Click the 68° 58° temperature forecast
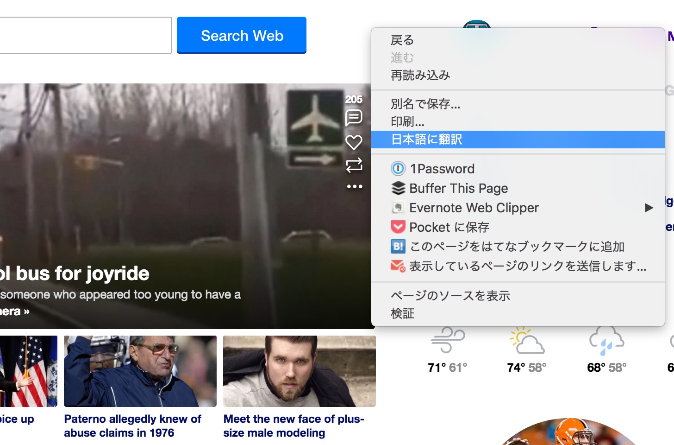674x445 pixels. click(x=607, y=368)
